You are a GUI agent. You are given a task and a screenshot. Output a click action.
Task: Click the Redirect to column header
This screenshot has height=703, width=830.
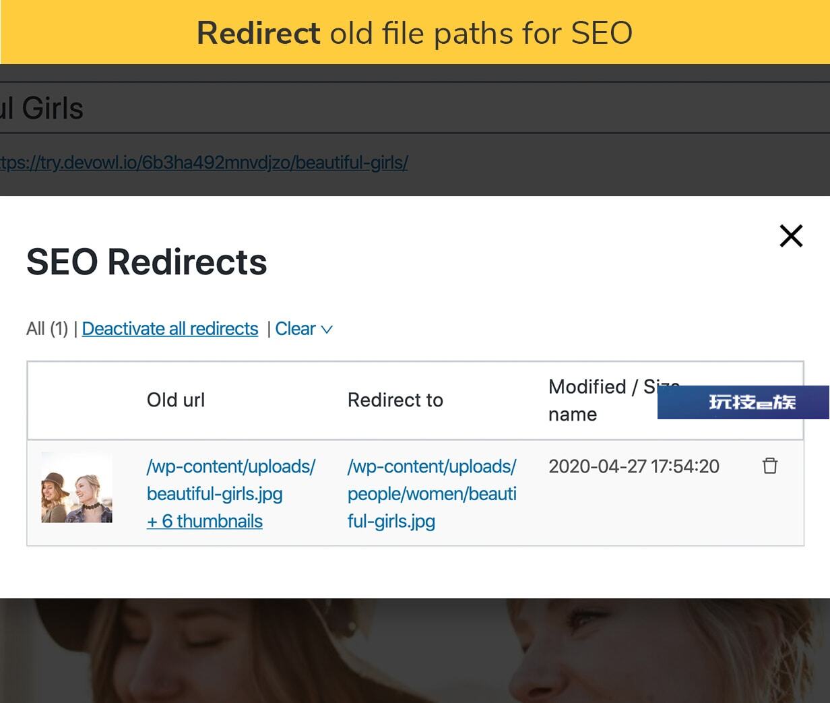(x=395, y=400)
